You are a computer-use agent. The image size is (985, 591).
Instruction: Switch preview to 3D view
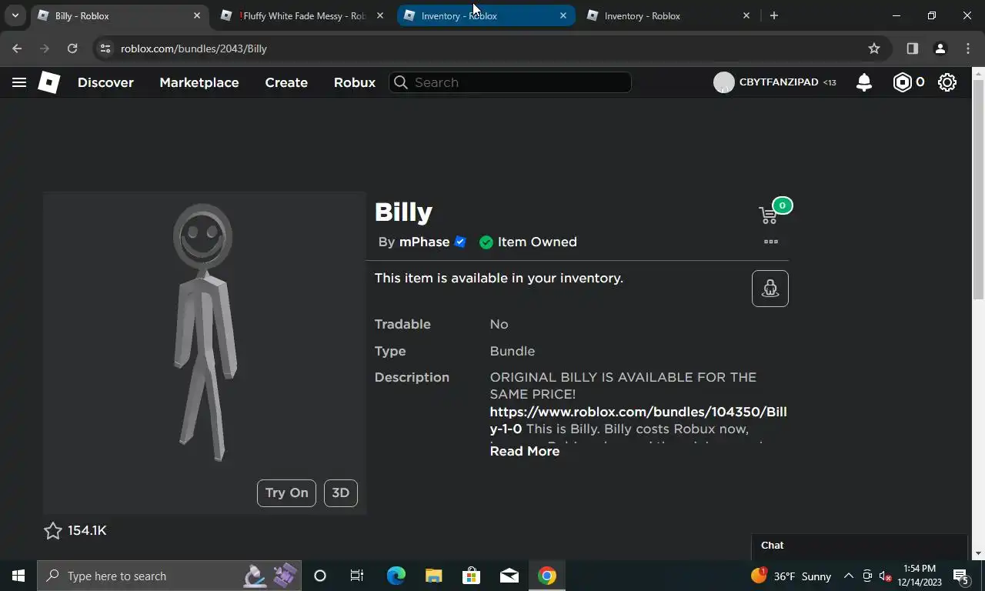coord(340,493)
